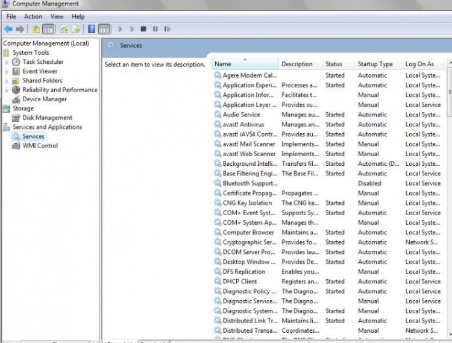
Task: Expand the Reliability and Performance node
Action: [7, 90]
